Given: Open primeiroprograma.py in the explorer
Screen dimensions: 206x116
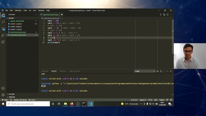Looking at the screenshot, I should [18, 32].
